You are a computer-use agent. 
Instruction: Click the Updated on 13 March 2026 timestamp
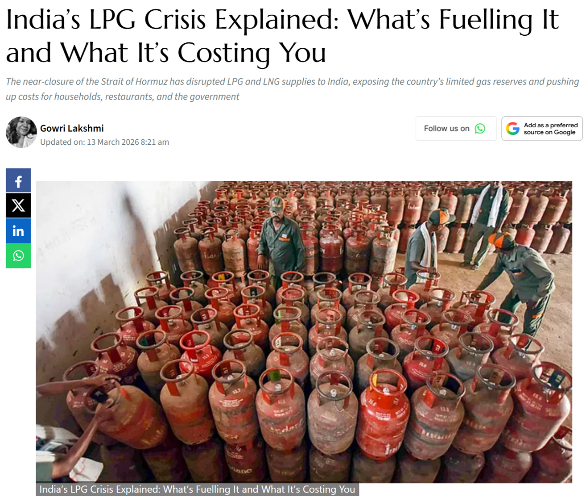click(104, 142)
